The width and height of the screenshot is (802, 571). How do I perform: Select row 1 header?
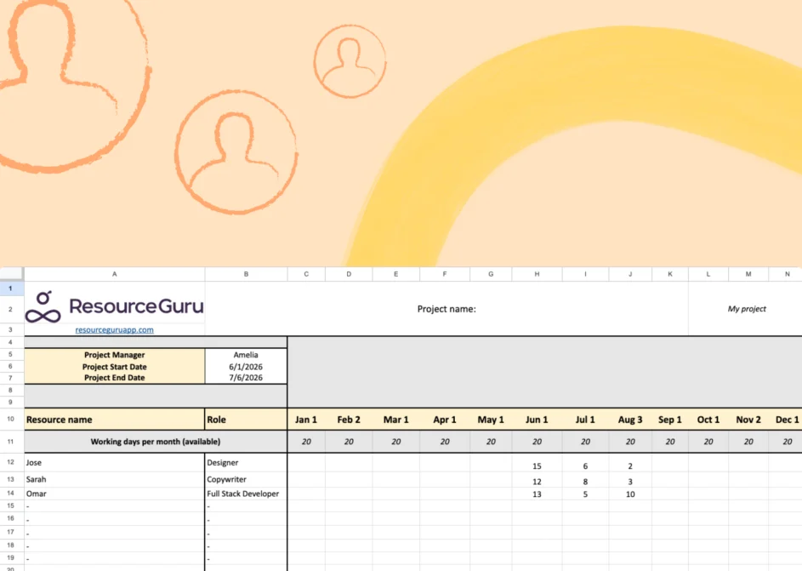(x=12, y=288)
